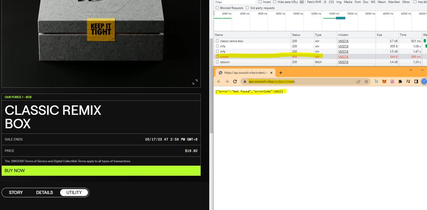427x210 pixels.
Task: Enable the 3rd-party requests checkbox
Action: pos(247,8)
